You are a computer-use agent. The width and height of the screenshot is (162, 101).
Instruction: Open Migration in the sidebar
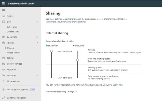(11, 70)
